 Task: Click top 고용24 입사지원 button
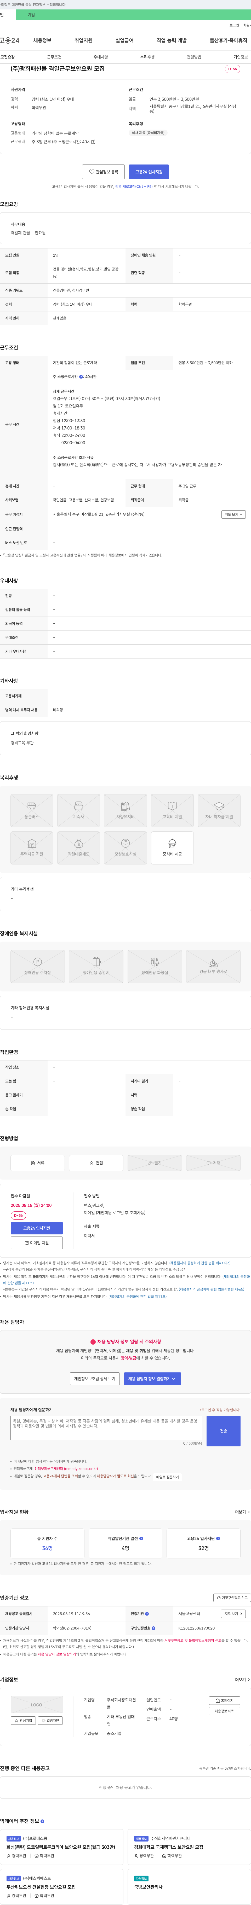click(149, 172)
